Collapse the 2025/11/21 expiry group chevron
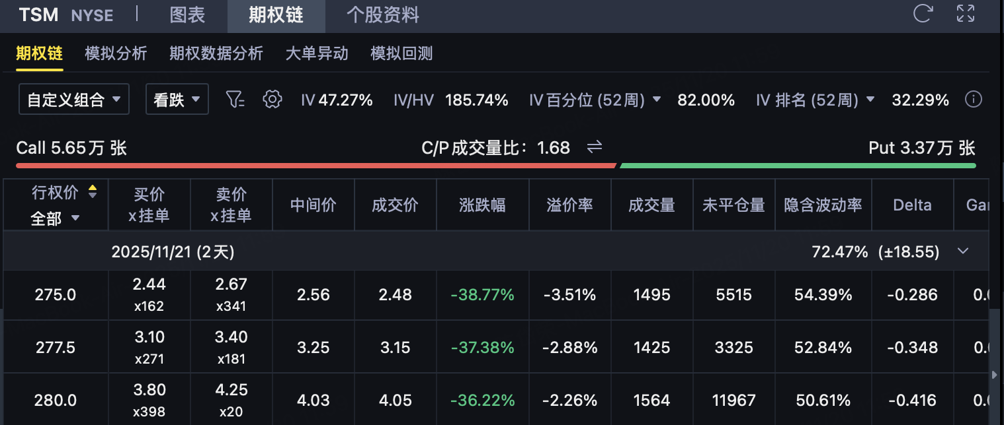The height and width of the screenshot is (425, 1004). pyautogui.click(x=963, y=251)
